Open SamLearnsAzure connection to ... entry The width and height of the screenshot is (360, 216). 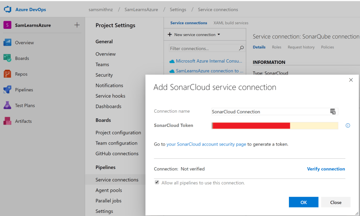(209, 71)
